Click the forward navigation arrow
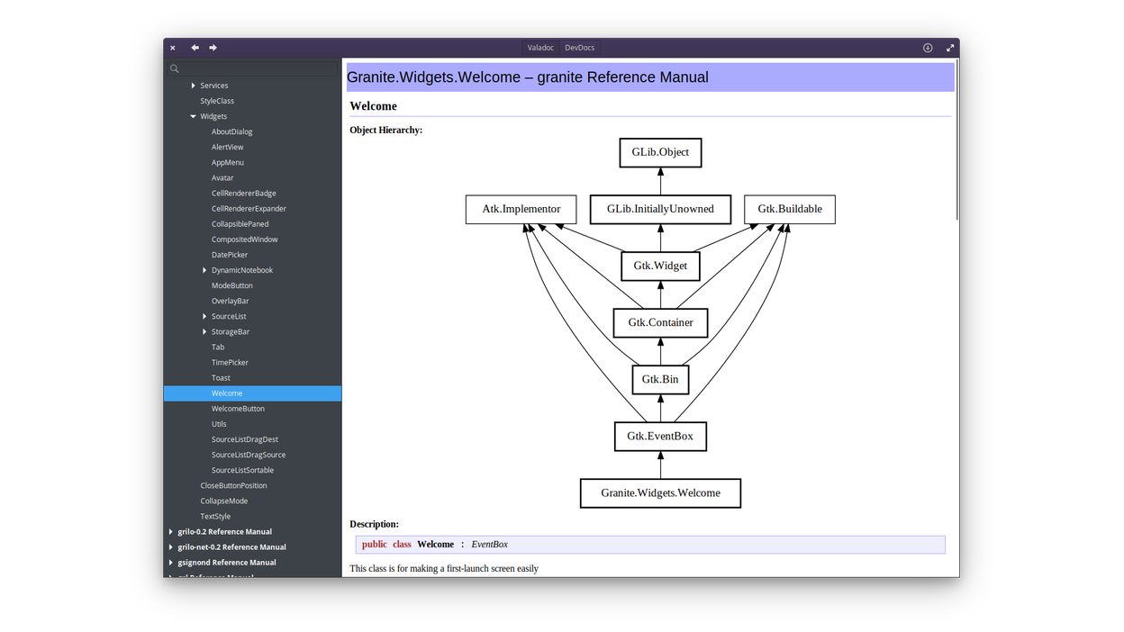The width and height of the screenshot is (1124, 632). (213, 48)
